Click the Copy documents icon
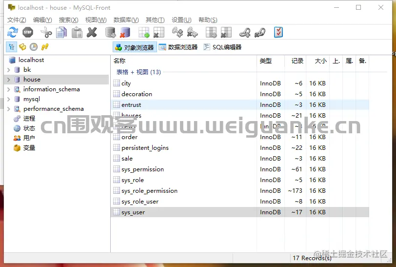The height and width of the screenshot is (267, 396). (61, 32)
